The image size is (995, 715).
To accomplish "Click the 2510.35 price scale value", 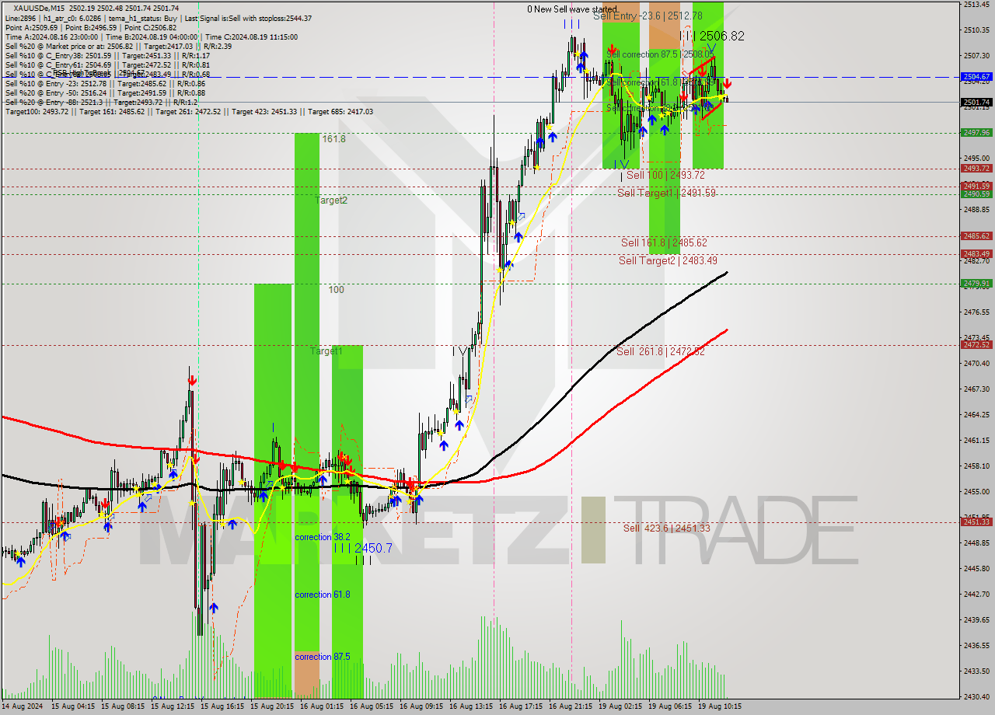I will coord(976,30).
